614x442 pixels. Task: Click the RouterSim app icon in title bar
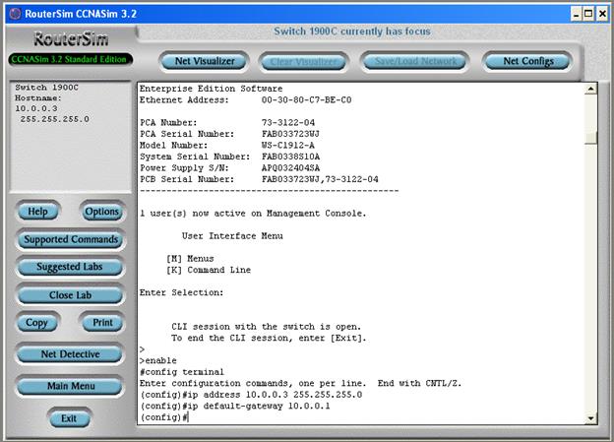(14, 12)
